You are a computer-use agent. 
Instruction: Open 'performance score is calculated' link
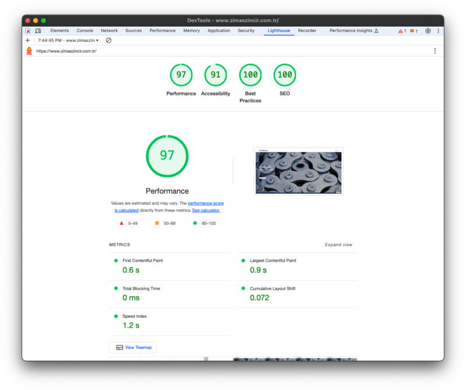click(205, 203)
